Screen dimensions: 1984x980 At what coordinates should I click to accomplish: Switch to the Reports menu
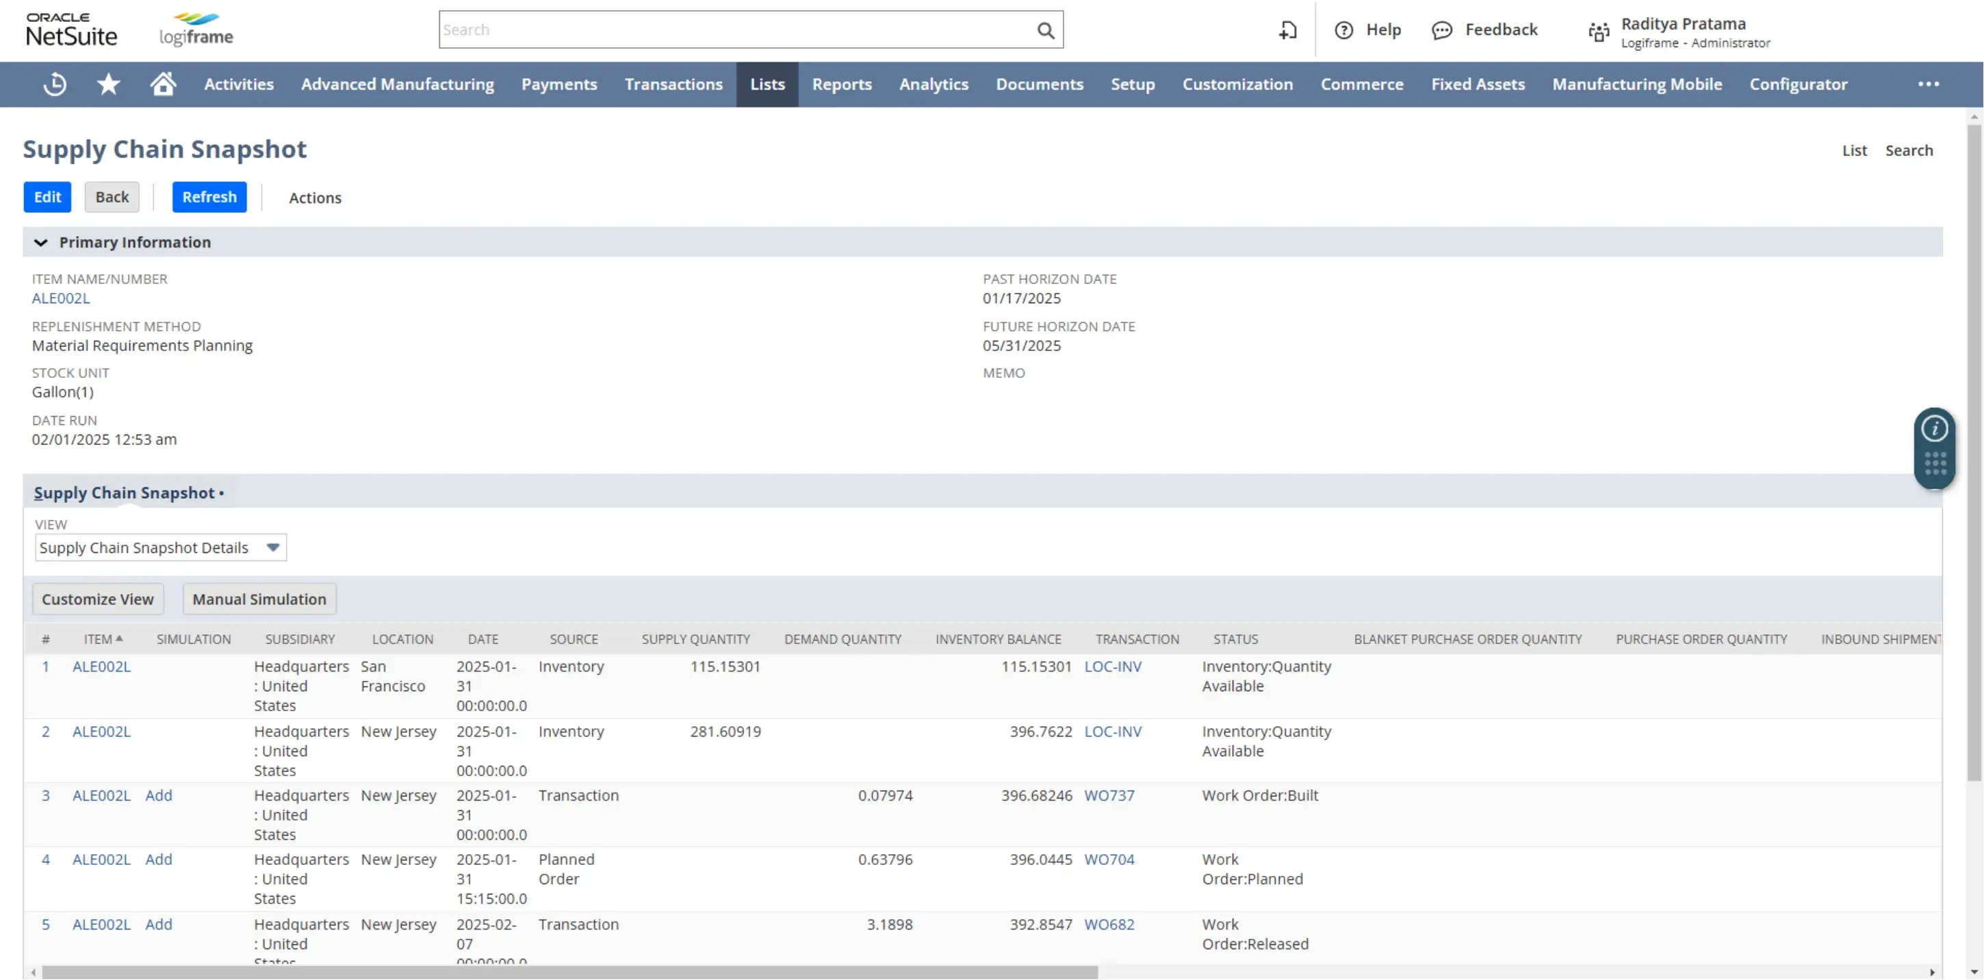(x=842, y=84)
